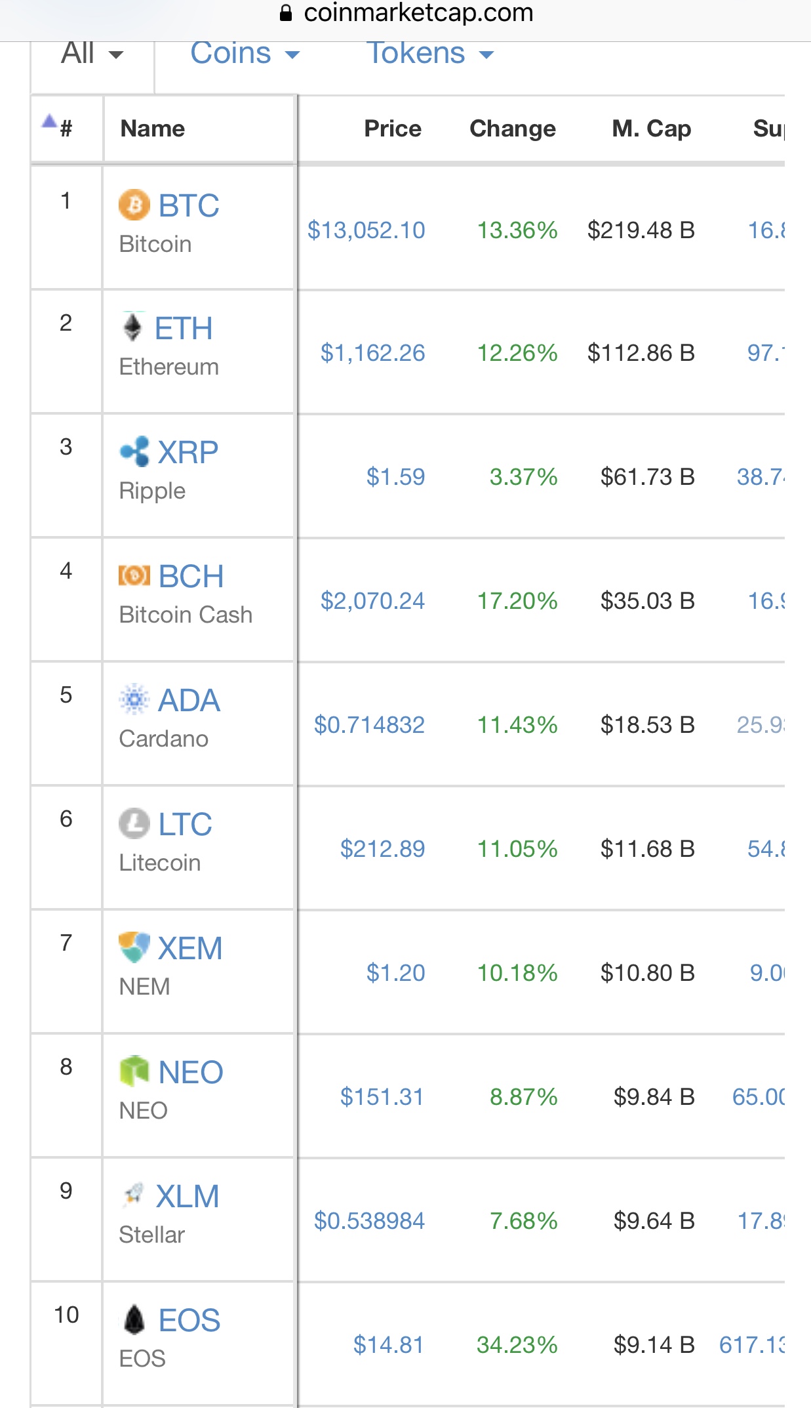Click the NEM XEM shield icon
811x1408 pixels.
click(134, 947)
